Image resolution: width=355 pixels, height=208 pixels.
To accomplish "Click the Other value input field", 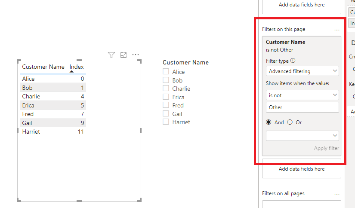I will (302, 107).
